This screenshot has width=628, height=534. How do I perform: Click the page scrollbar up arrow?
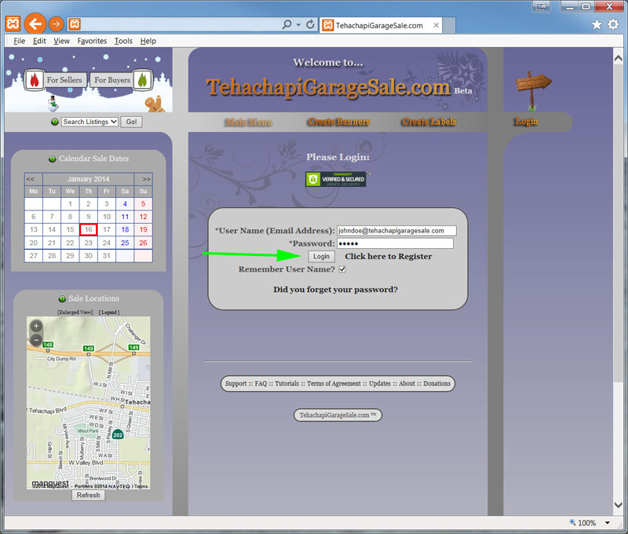(618, 58)
